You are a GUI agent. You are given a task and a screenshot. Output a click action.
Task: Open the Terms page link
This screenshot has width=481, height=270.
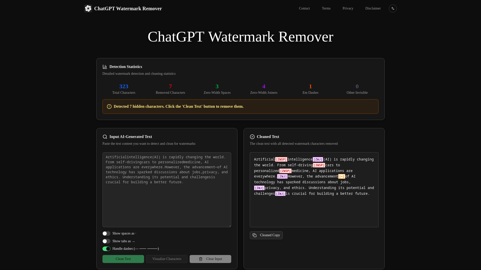[326, 8]
